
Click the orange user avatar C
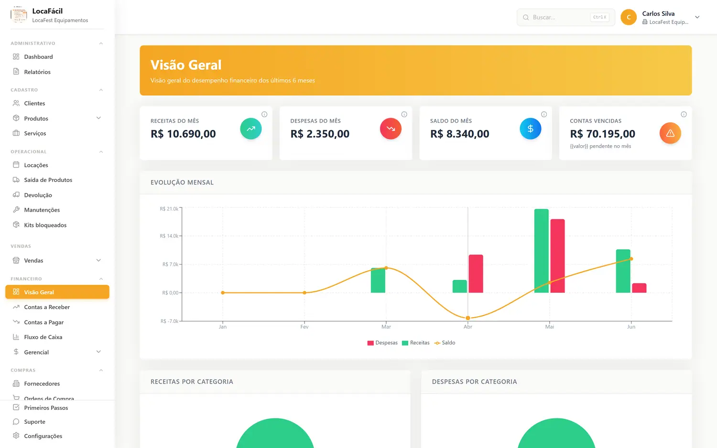(629, 17)
